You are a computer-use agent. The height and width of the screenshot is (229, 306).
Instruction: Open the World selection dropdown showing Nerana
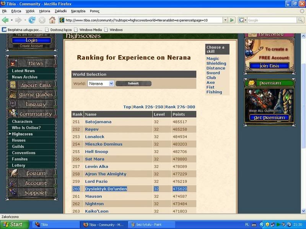(x=101, y=84)
